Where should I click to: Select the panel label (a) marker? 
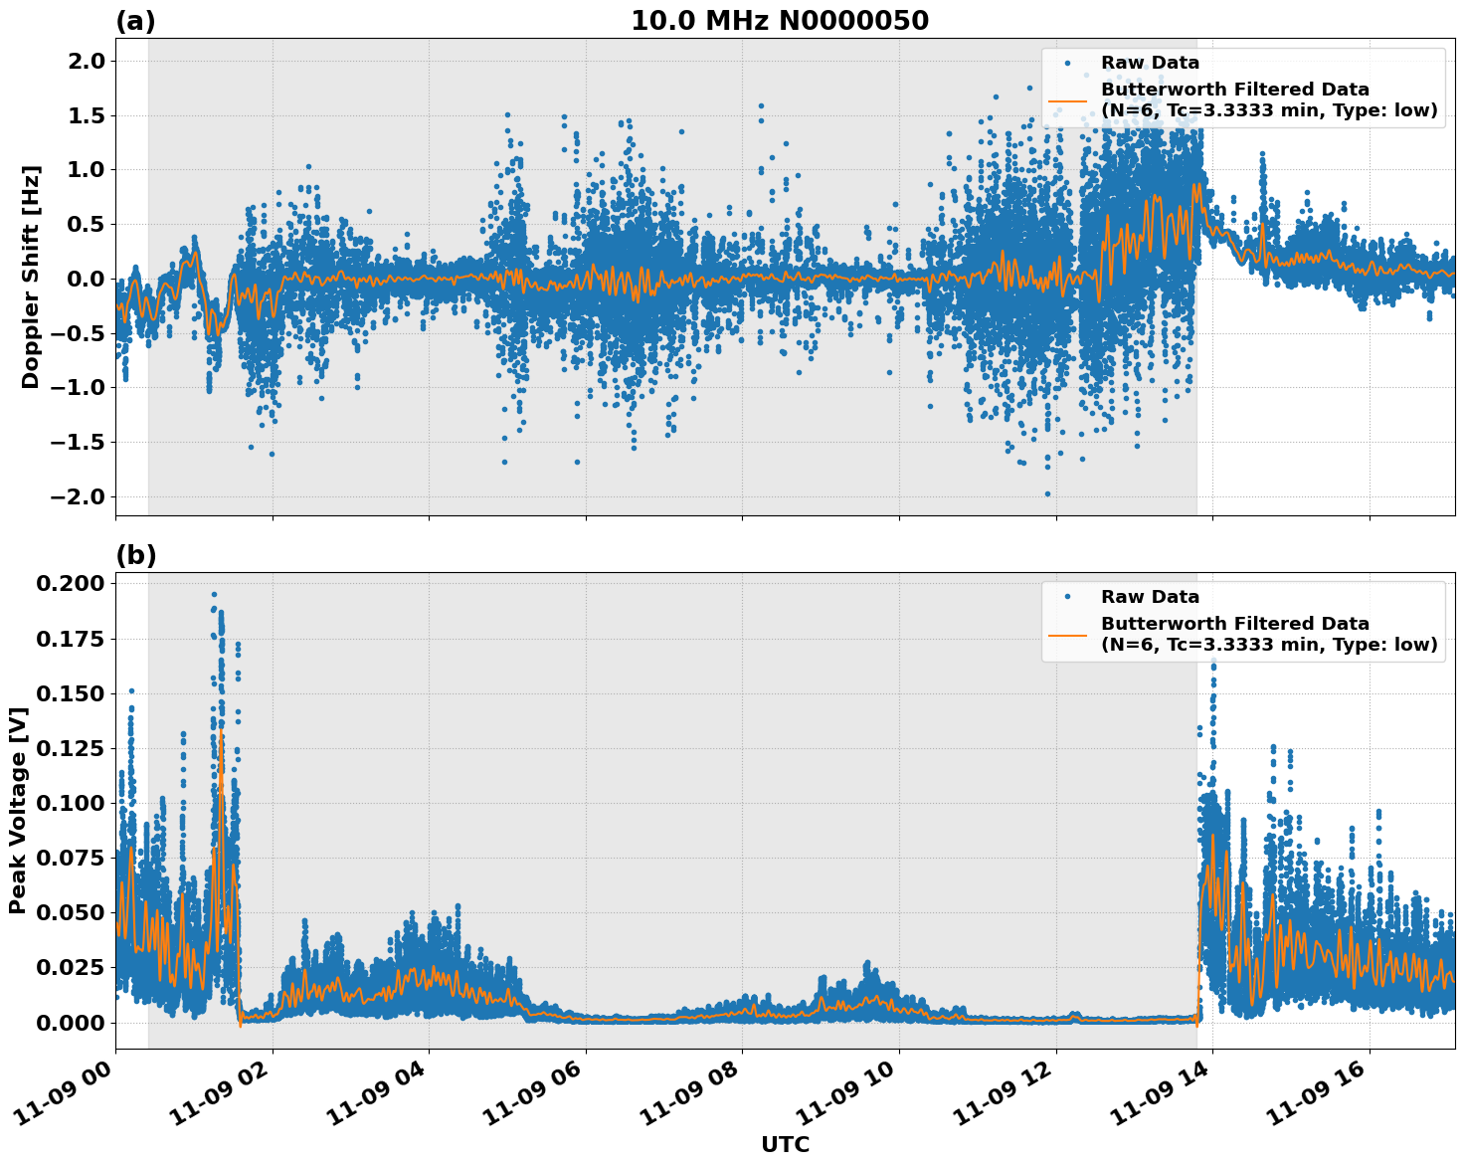[x=136, y=18]
